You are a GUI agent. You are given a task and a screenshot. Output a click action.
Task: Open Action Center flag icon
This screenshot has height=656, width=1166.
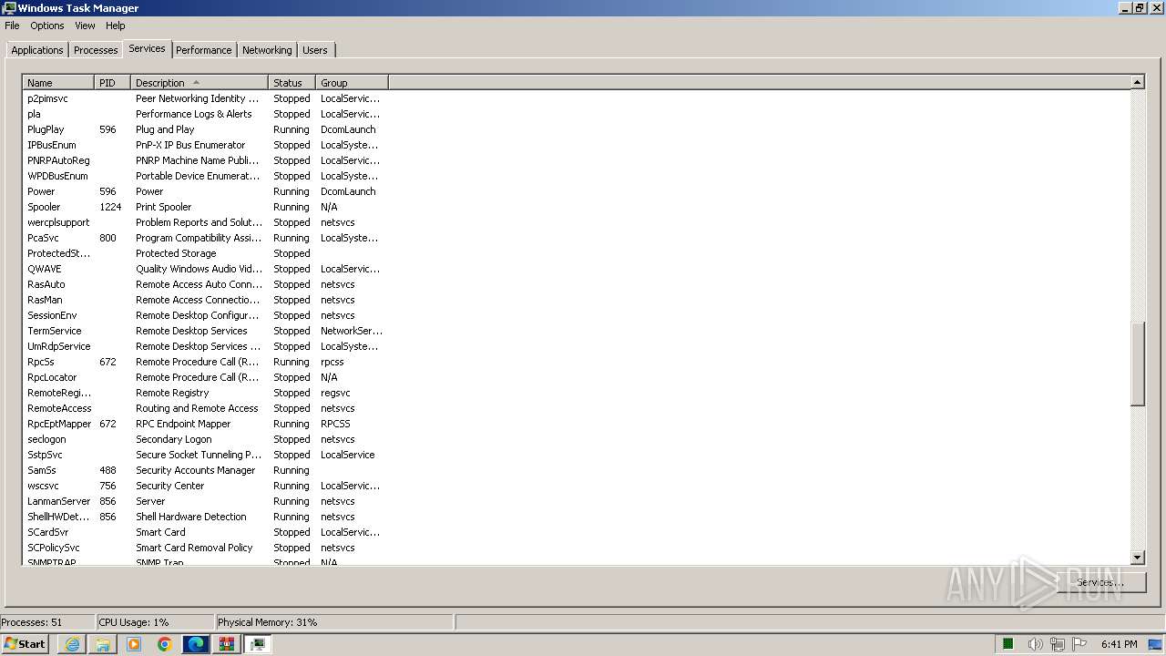[x=1079, y=644]
